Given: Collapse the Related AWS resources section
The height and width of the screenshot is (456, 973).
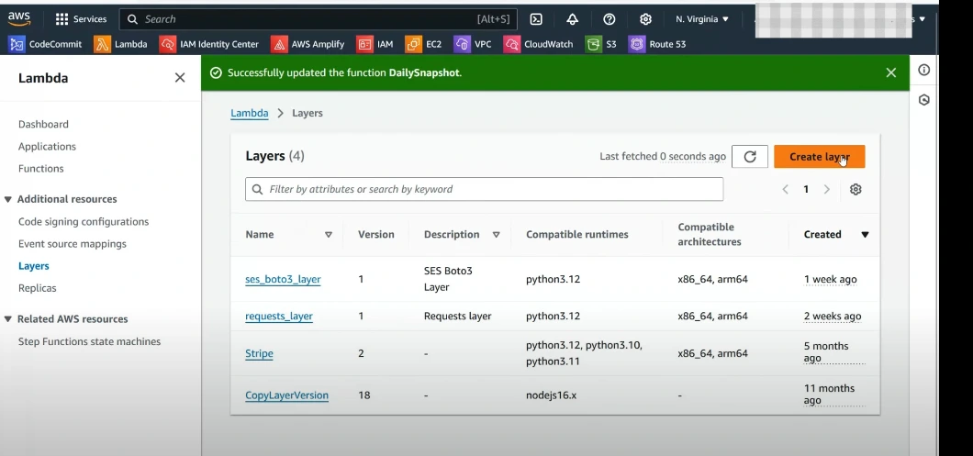Looking at the screenshot, I should (x=9, y=319).
